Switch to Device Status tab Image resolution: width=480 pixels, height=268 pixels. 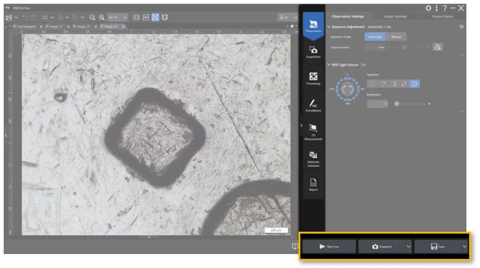pos(442,16)
